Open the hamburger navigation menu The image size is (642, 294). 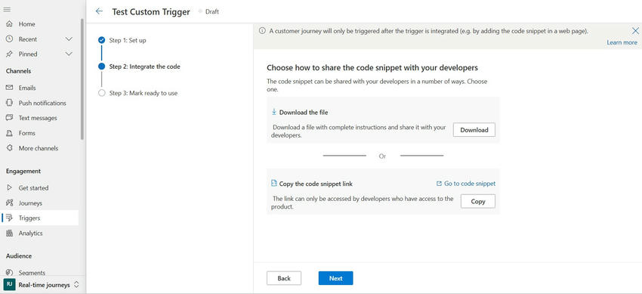(x=7, y=9)
